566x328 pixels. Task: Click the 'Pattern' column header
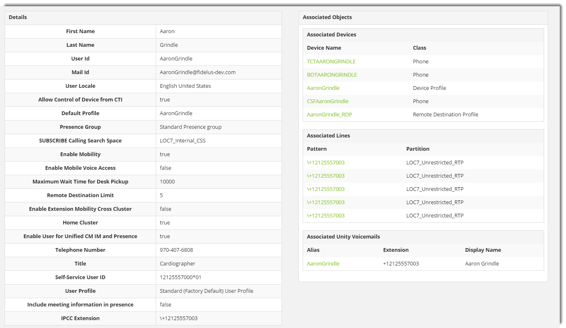coord(317,149)
